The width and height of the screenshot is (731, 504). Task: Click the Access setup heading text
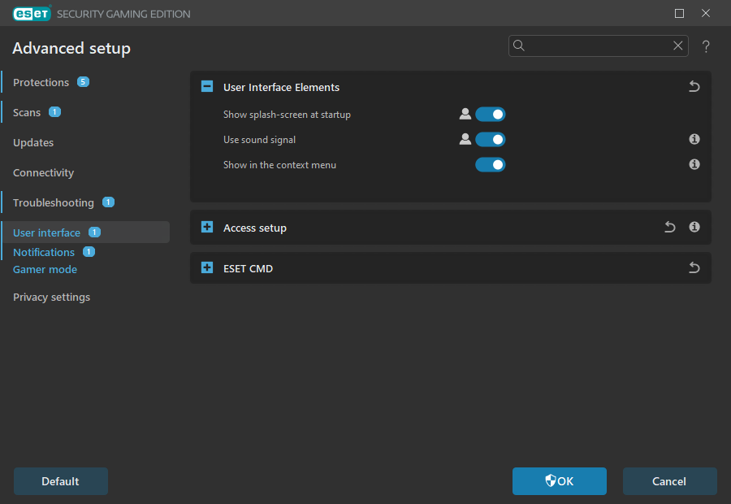(254, 228)
